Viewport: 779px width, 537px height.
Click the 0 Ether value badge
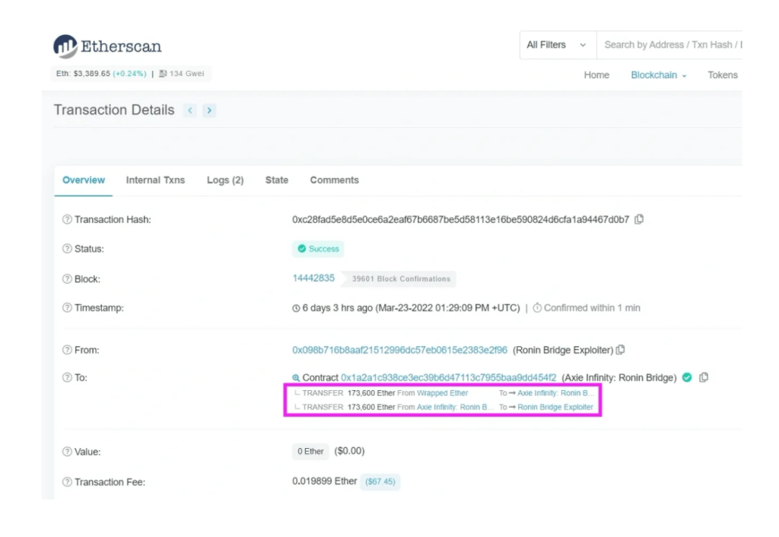[x=310, y=452]
